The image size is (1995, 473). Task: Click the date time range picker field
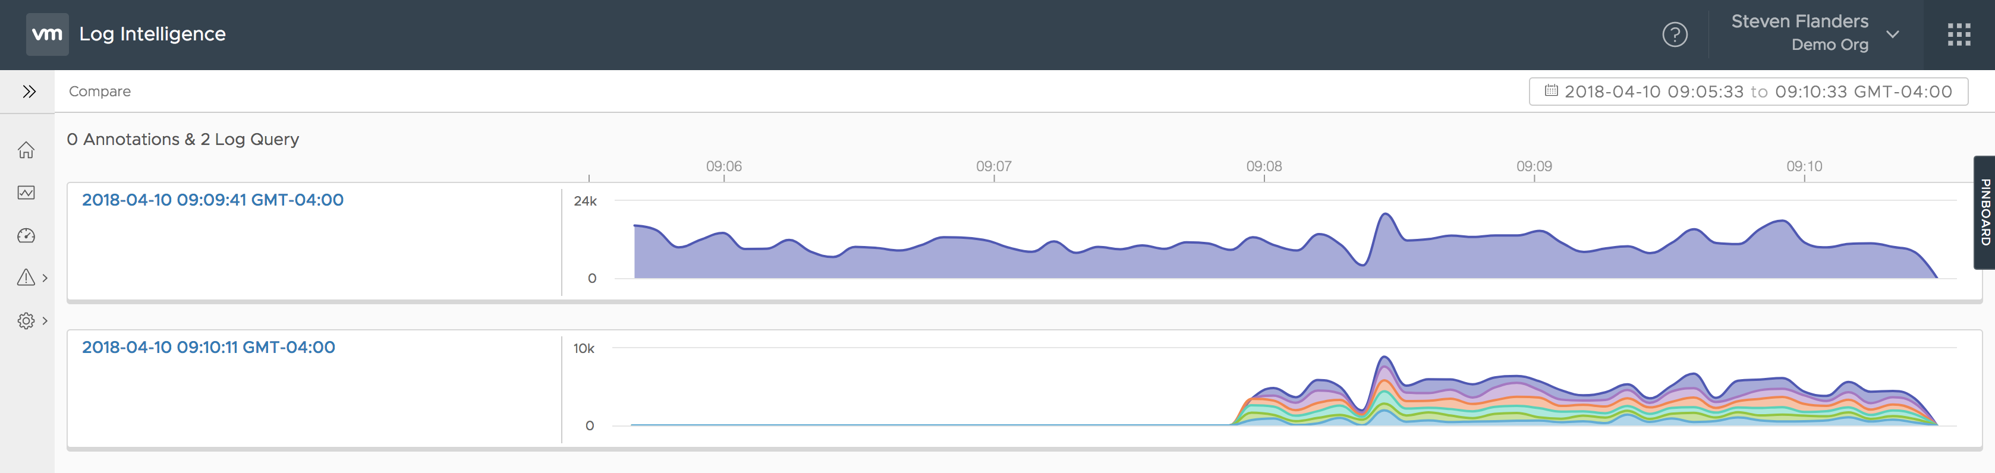[x=1749, y=92]
